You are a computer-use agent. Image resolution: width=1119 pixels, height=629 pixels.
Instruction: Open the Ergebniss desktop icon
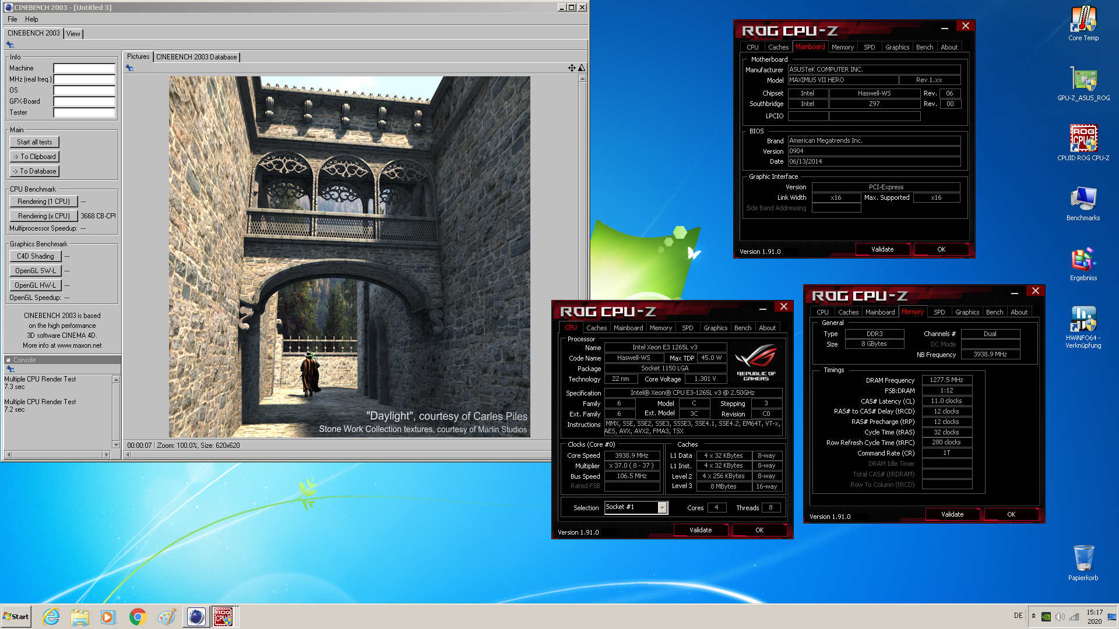[1083, 264]
